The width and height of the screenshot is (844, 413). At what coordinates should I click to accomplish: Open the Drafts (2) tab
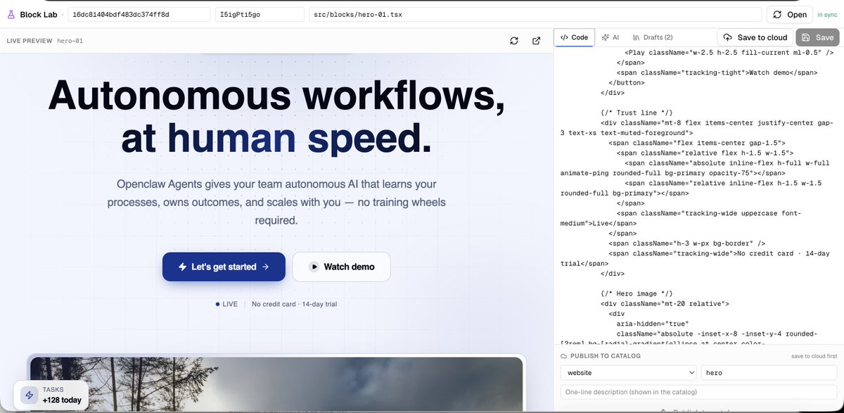pos(653,37)
